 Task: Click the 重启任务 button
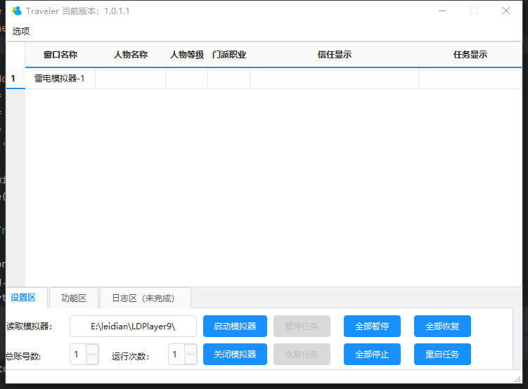pyautogui.click(x=442, y=354)
